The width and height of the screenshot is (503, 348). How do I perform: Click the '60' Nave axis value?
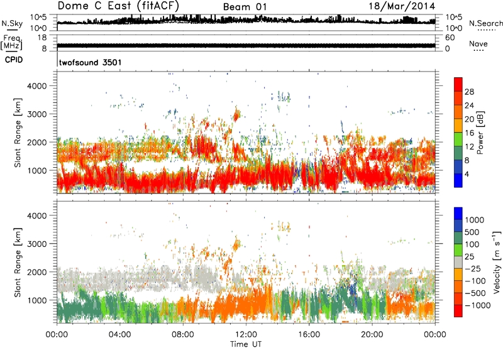450,38
